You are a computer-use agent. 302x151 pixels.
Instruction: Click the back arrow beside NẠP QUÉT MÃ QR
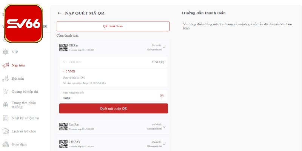tap(60, 13)
